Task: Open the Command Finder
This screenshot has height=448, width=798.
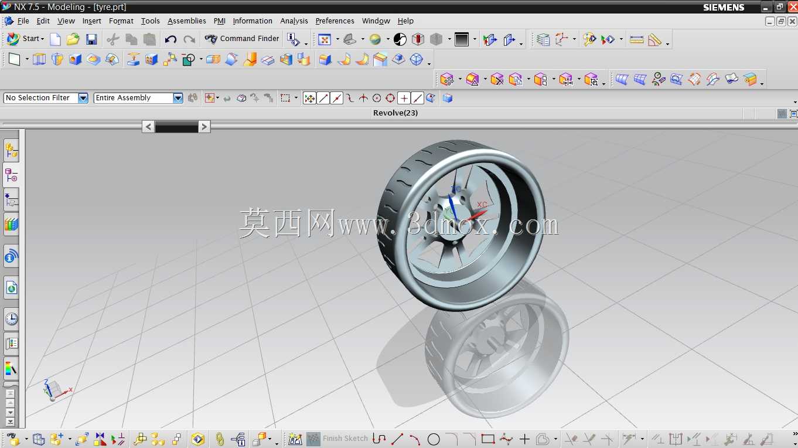Action: point(243,39)
